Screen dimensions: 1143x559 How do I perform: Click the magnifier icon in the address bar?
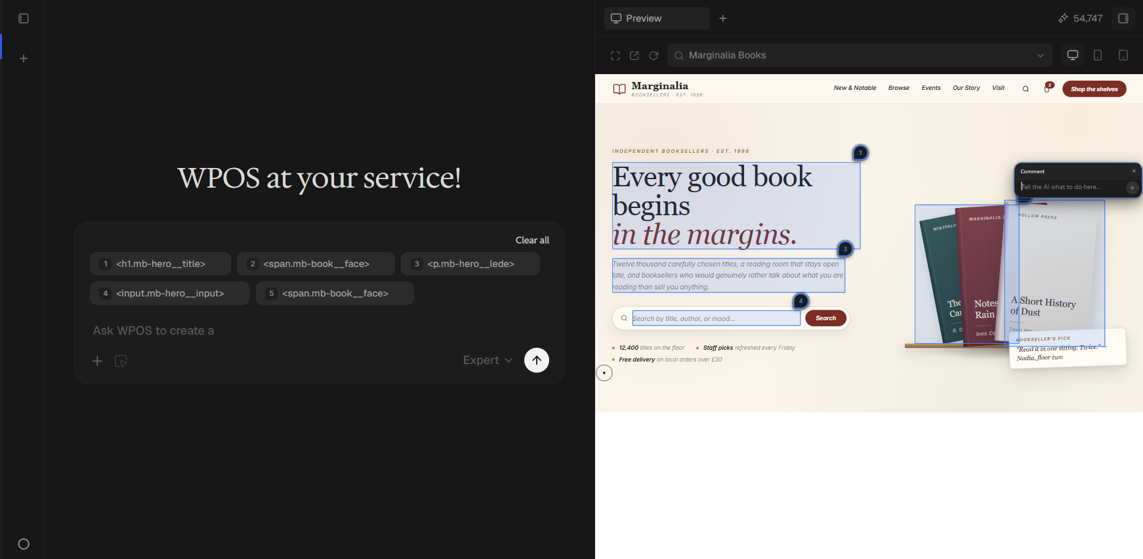pyautogui.click(x=679, y=56)
